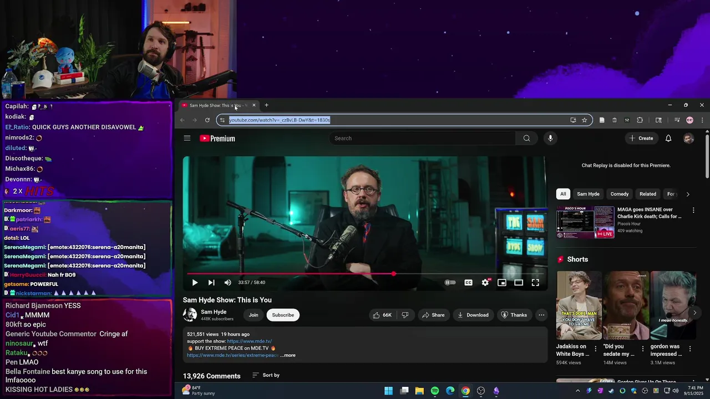
Task: Open the MAGA goes INSANE live video
Action: click(585, 222)
